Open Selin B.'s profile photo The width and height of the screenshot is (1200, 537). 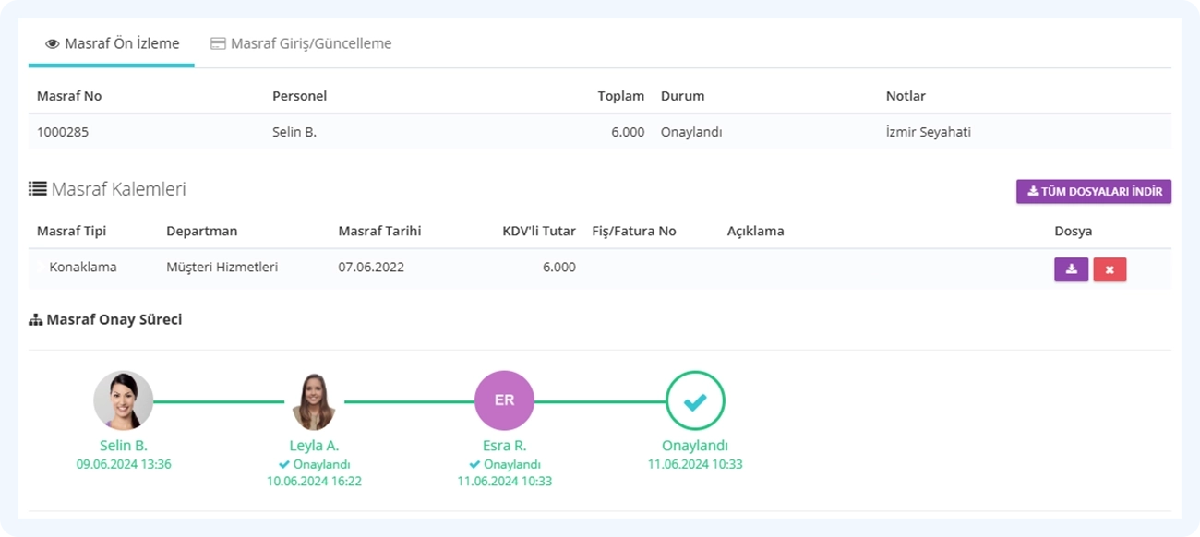(x=124, y=400)
